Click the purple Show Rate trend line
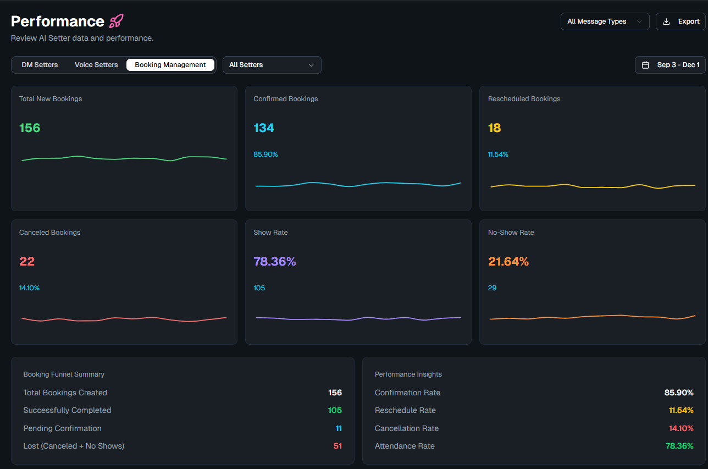 [358, 318]
